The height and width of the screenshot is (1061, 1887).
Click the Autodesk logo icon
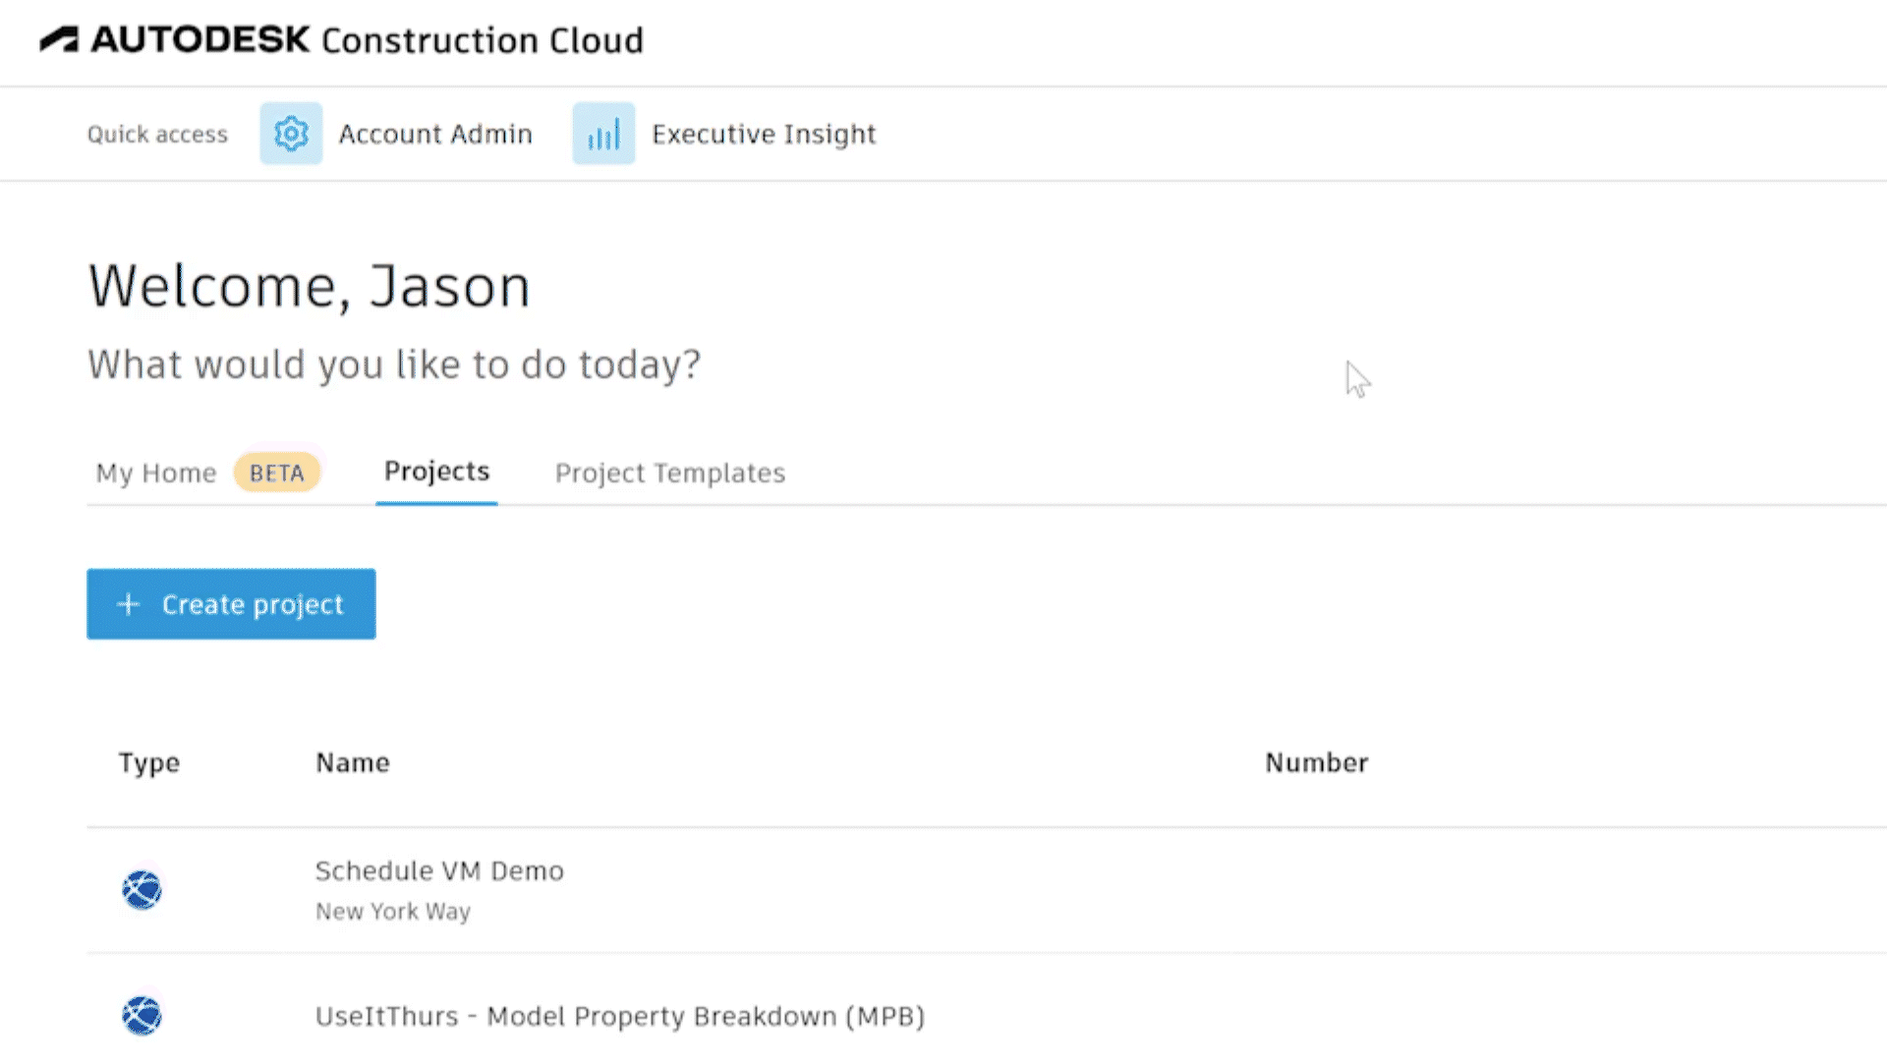[x=59, y=40]
